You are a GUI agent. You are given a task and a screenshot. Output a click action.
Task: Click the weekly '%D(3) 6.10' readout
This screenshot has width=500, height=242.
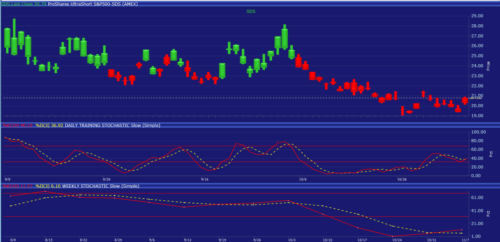[x=48, y=186]
